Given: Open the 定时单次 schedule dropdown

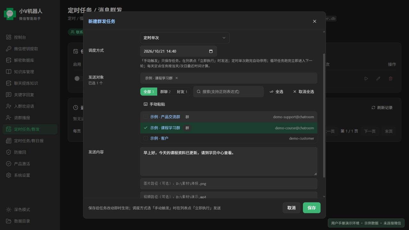Looking at the screenshot, I should point(185,38).
